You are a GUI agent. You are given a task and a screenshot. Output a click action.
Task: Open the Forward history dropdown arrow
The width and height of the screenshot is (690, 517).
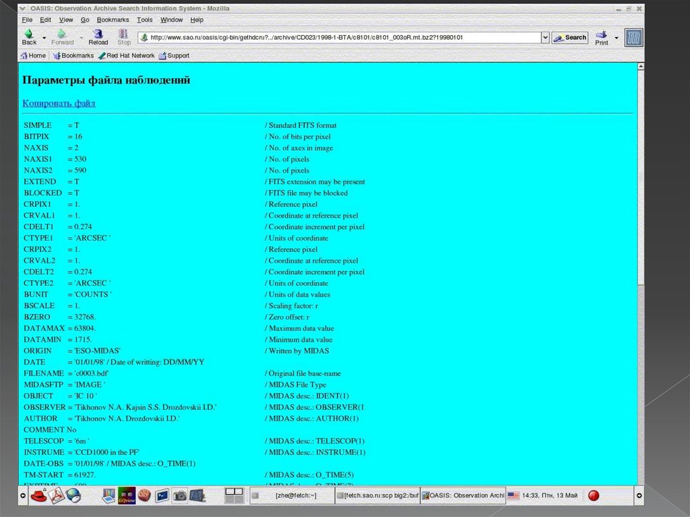[82, 38]
